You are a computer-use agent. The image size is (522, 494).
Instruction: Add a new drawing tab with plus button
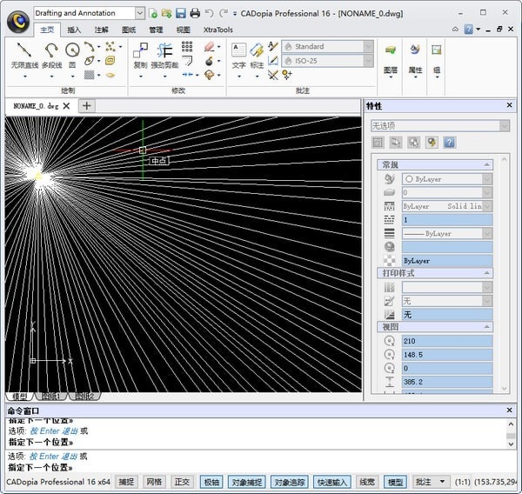[87, 106]
